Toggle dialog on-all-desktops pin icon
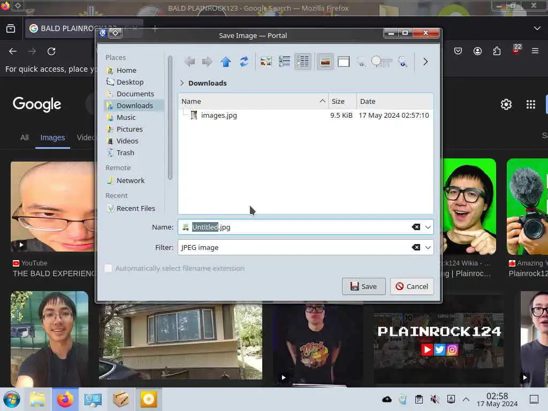The width and height of the screenshot is (548, 411). point(116,33)
